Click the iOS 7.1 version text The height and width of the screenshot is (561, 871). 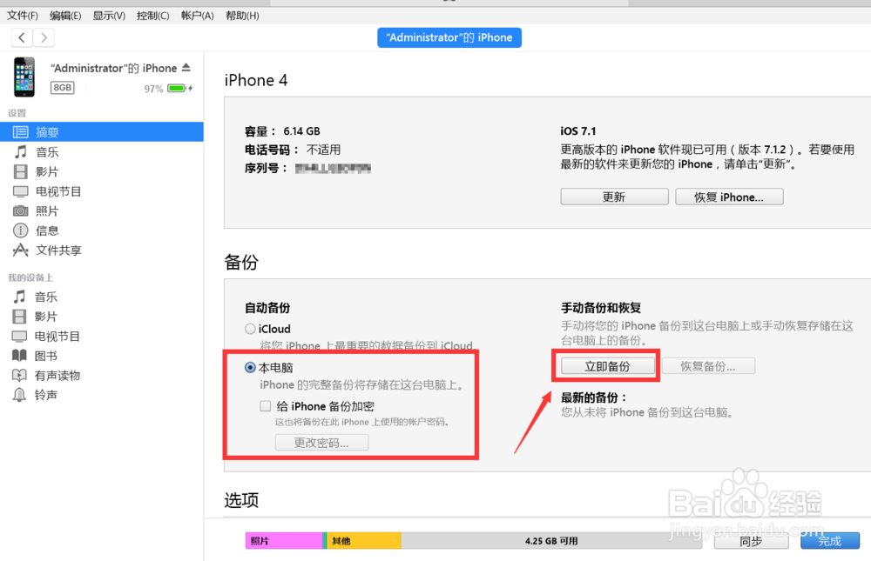(578, 131)
